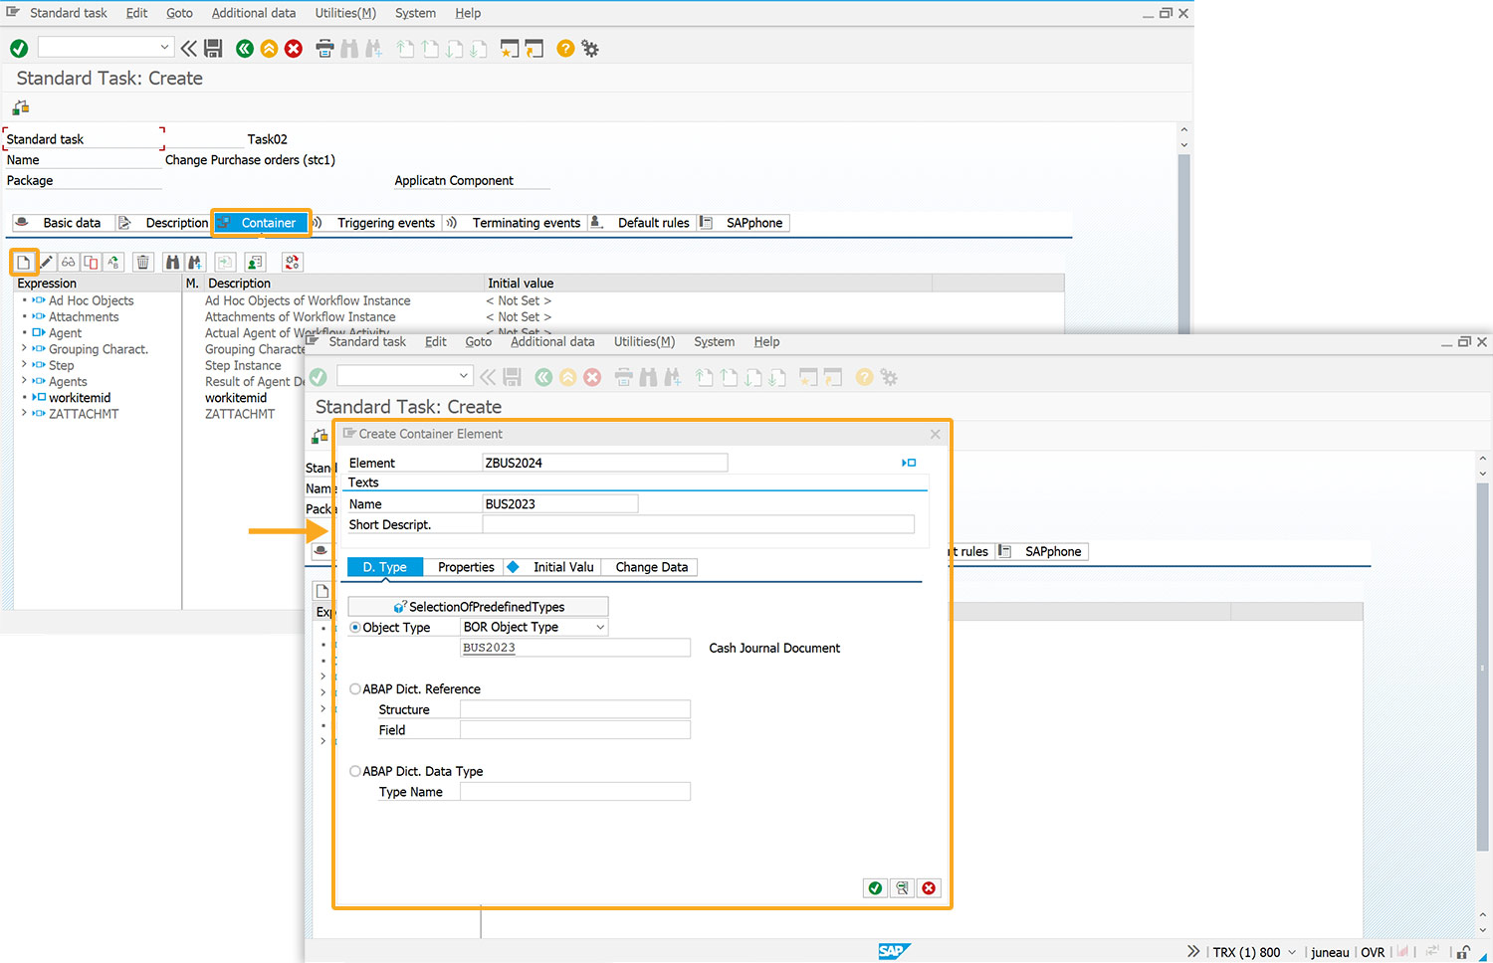Open the Additional data menu
The width and height of the screenshot is (1493, 963).
click(253, 13)
